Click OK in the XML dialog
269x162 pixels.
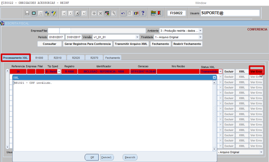(92, 157)
